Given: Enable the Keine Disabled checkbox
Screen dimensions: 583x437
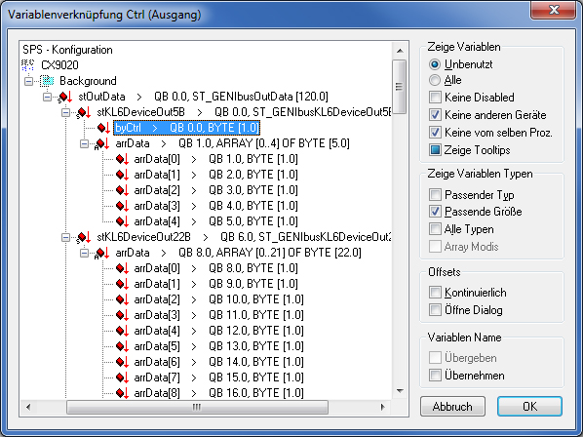Looking at the screenshot, I should point(435,98).
